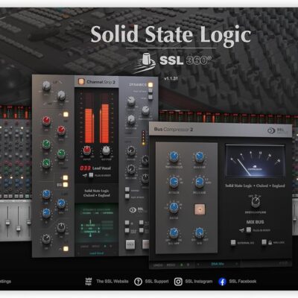
Task: Click the S/C HPF knob on Bus Compressor 2
Action: 174,232
